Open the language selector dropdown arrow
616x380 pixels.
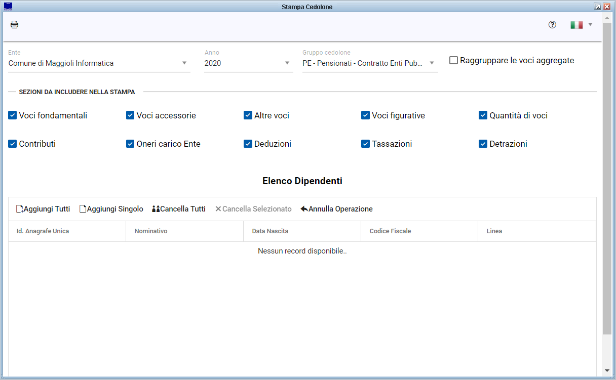point(590,24)
